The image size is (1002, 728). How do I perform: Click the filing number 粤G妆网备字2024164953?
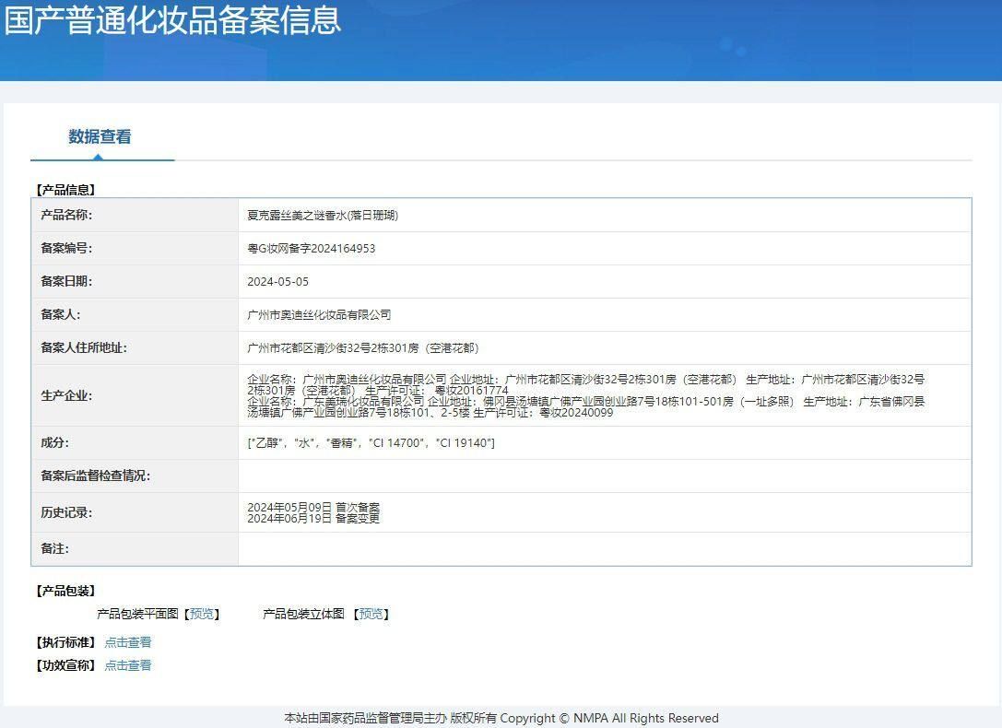click(x=312, y=249)
